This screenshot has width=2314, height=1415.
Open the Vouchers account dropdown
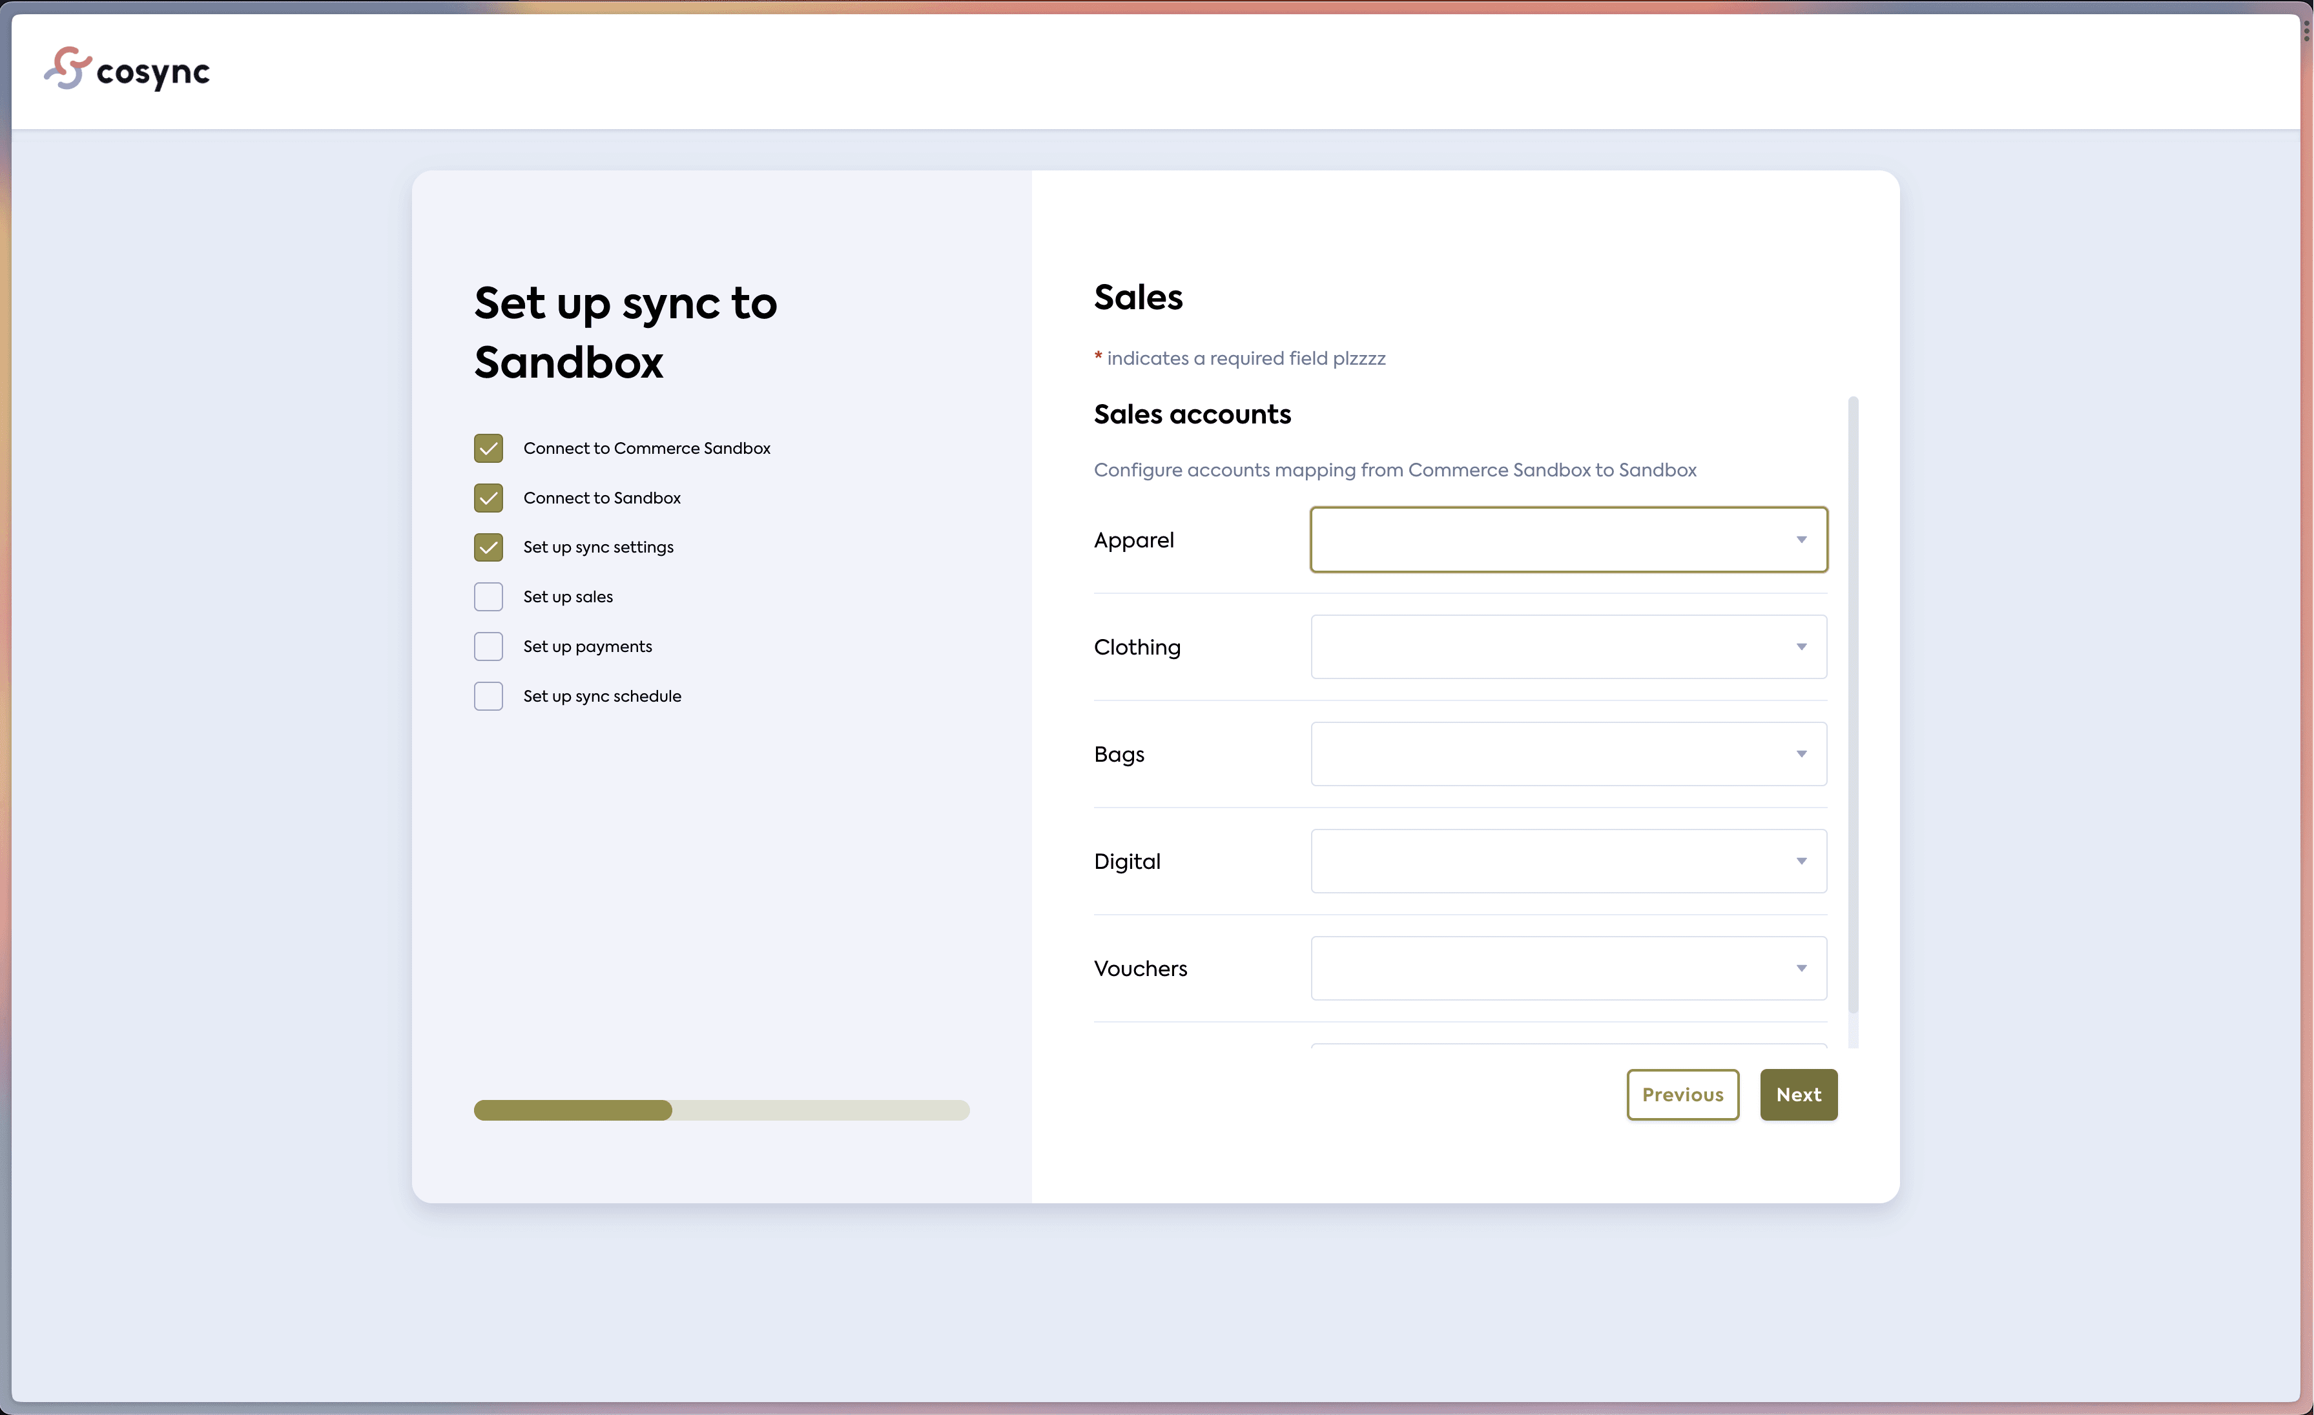click(x=1568, y=968)
